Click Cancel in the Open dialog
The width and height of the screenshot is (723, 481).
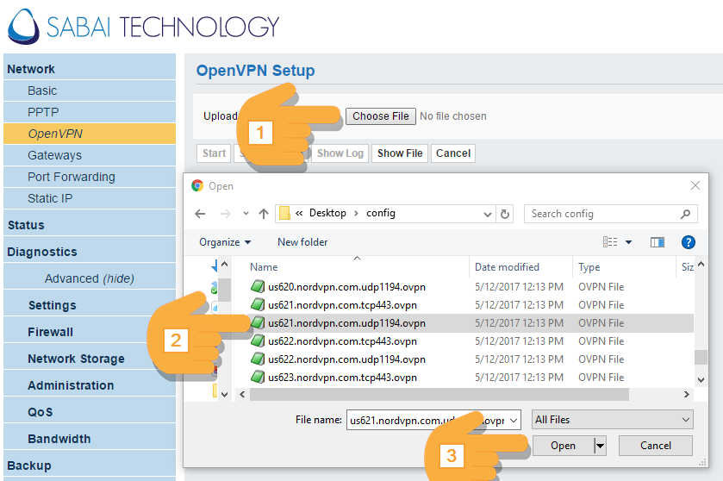[x=655, y=446]
